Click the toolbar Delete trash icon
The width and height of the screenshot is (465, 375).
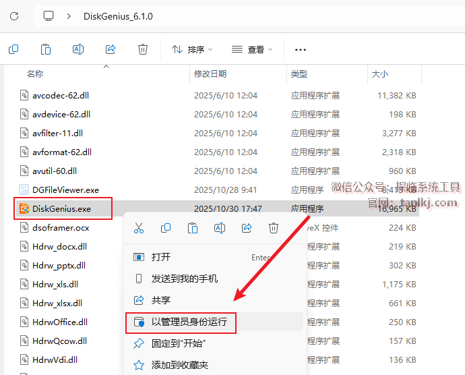click(143, 49)
